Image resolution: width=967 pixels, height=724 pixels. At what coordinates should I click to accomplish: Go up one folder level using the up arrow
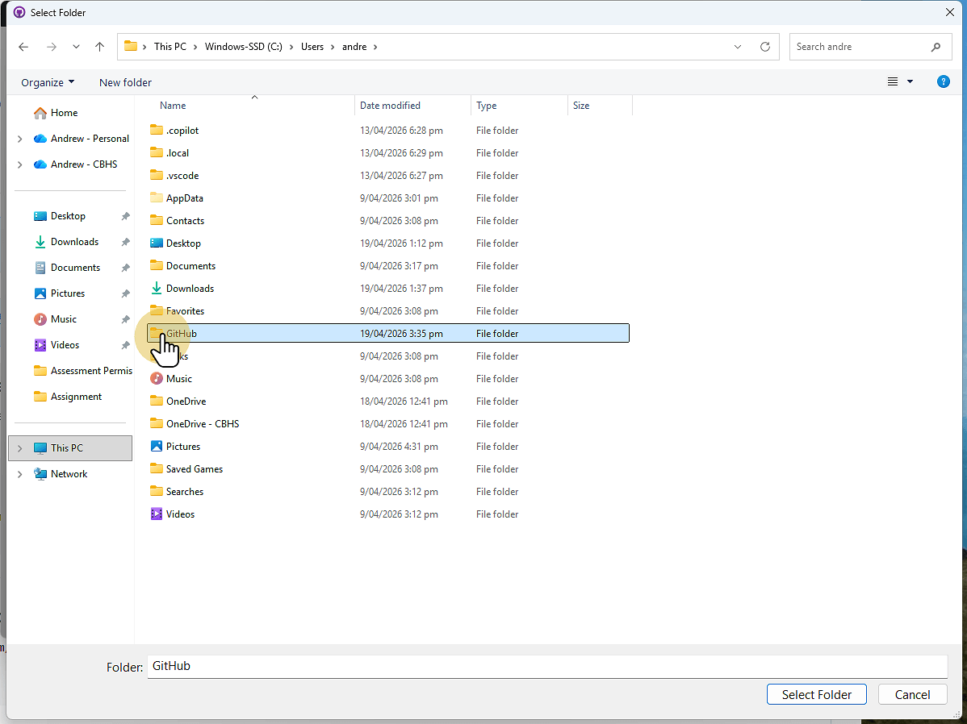pos(99,47)
